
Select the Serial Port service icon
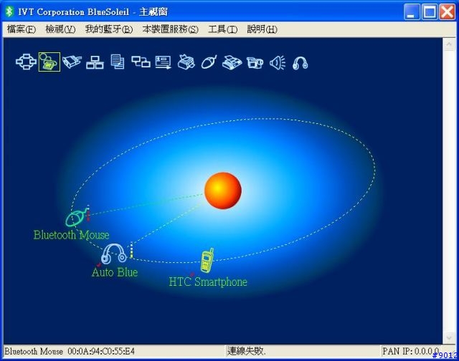(x=72, y=62)
